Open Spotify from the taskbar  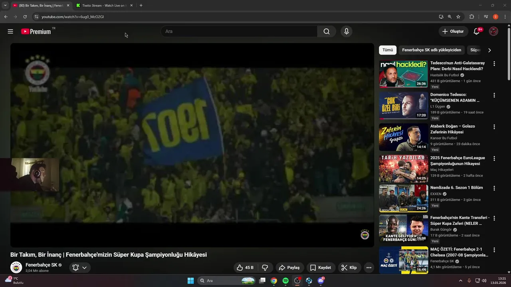pos(285,281)
